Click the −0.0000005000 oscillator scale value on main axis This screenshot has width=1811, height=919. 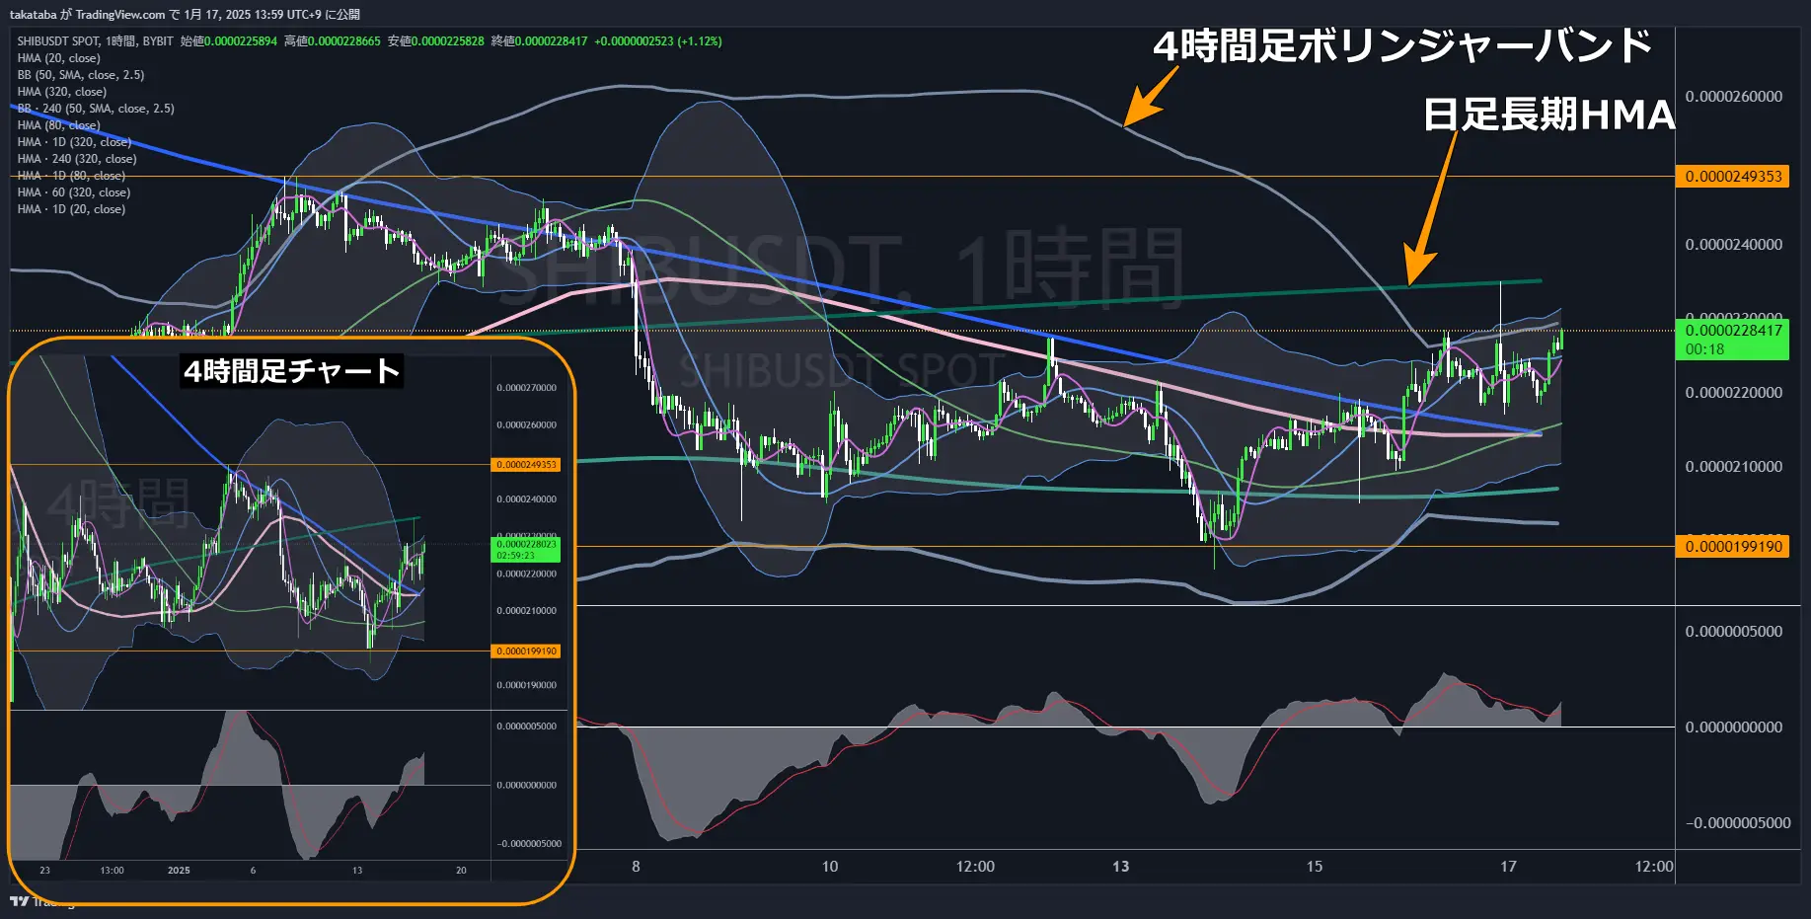[x=1737, y=823]
